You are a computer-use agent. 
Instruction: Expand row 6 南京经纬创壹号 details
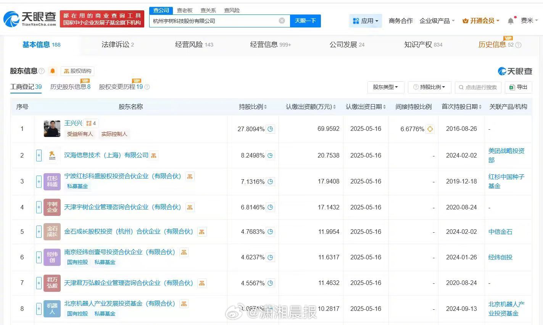click(x=39, y=257)
